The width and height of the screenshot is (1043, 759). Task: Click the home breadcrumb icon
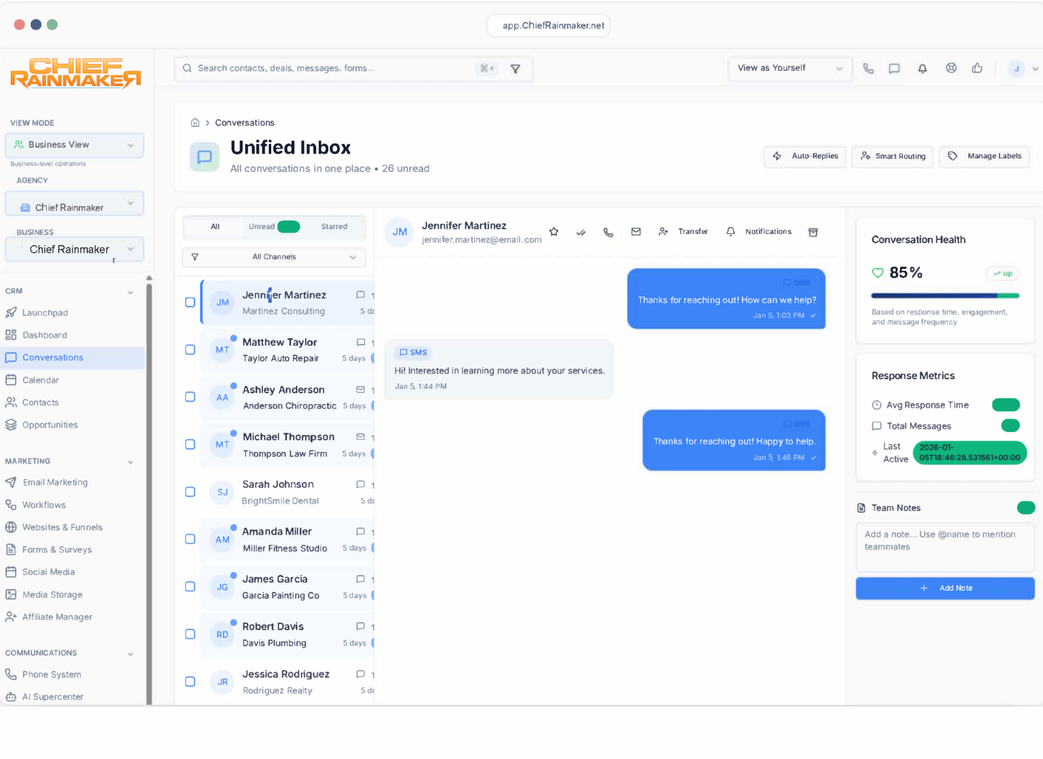195,123
